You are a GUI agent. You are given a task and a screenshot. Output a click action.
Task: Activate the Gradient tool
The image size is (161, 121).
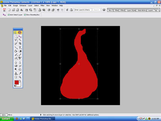pyautogui.click(x=20, y=51)
